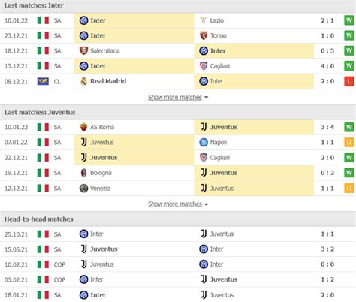Open head-to-head match dated 25.10.21
This screenshot has height=302, width=356.
[x=178, y=234]
